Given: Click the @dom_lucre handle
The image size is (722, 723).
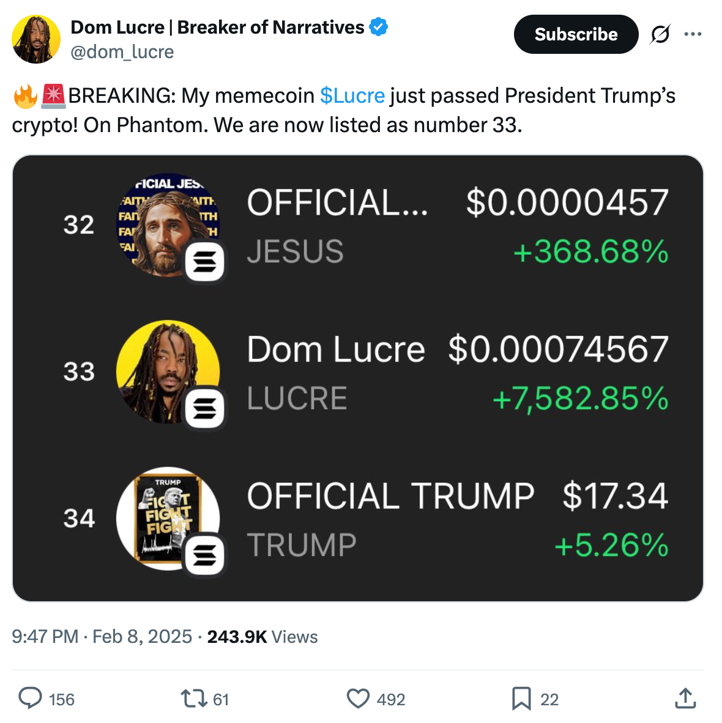Looking at the screenshot, I should tap(122, 52).
